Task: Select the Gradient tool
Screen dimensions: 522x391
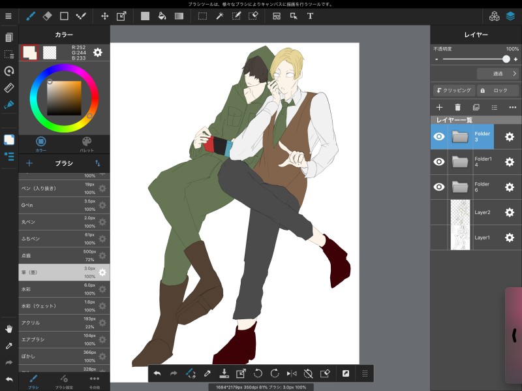Action: [179, 16]
